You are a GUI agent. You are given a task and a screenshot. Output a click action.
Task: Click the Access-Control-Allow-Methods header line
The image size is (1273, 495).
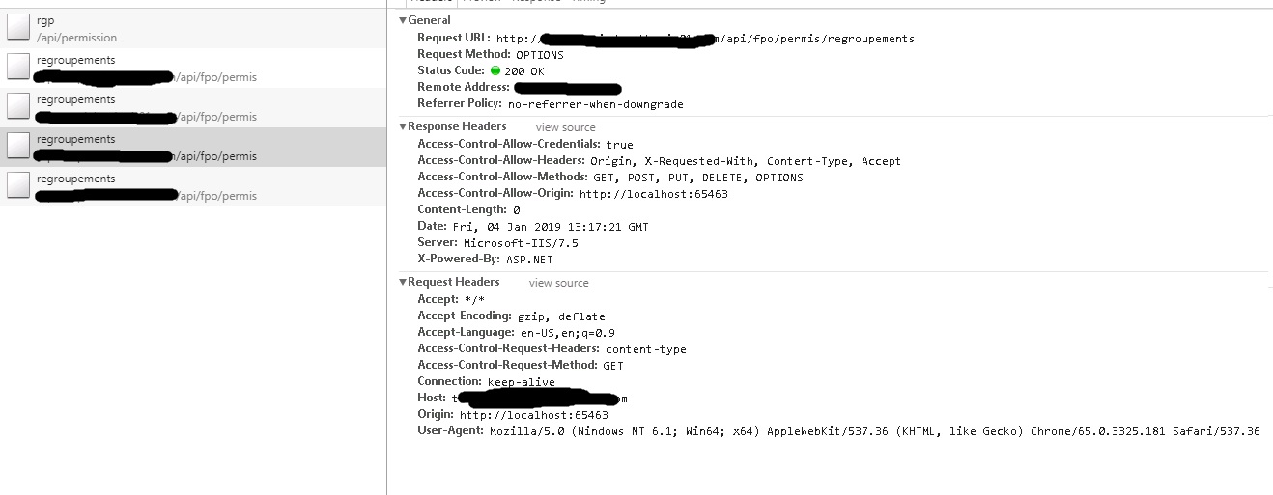pyautogui.click(x=610, y=178)
